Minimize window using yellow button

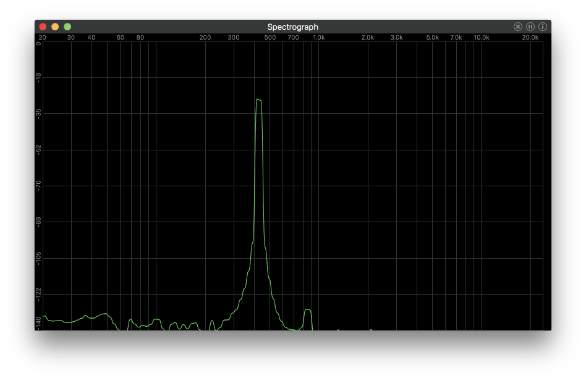(55, 27)
